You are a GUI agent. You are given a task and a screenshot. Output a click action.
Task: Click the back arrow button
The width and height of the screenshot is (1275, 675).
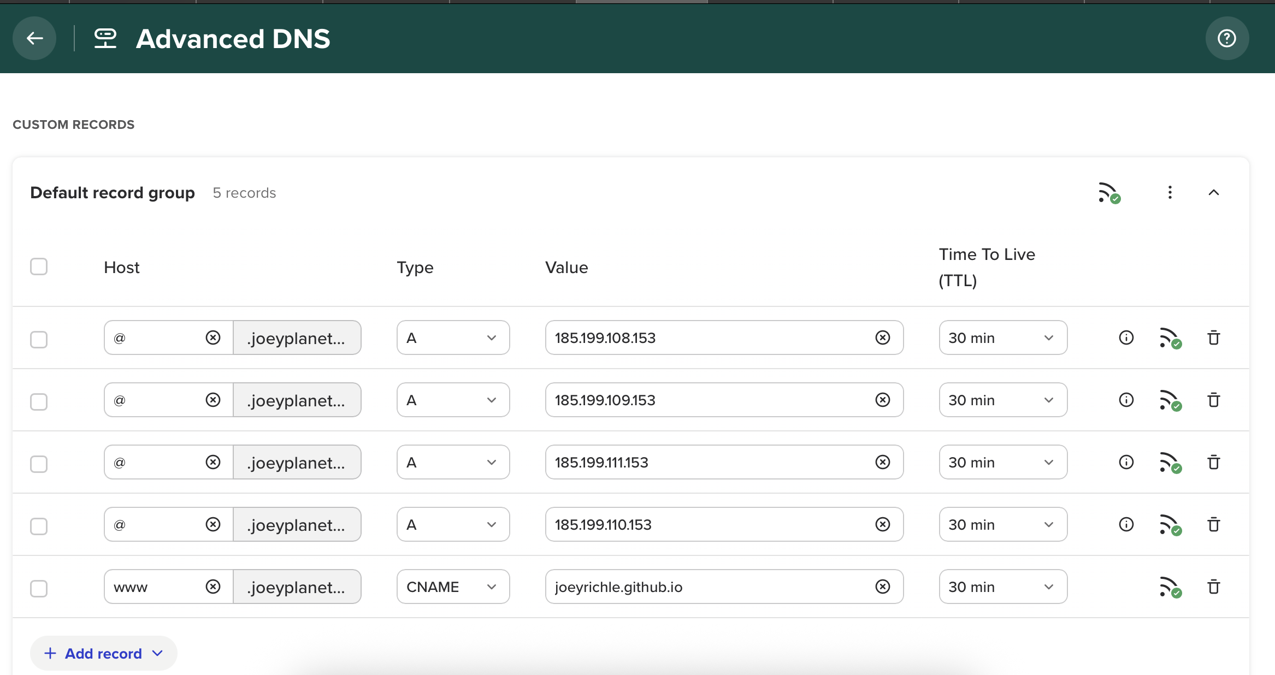(35, 38)
